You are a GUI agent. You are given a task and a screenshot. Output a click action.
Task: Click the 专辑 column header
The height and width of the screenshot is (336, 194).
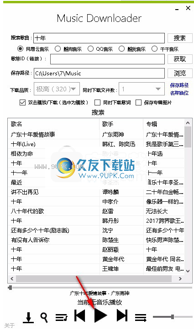164,124
